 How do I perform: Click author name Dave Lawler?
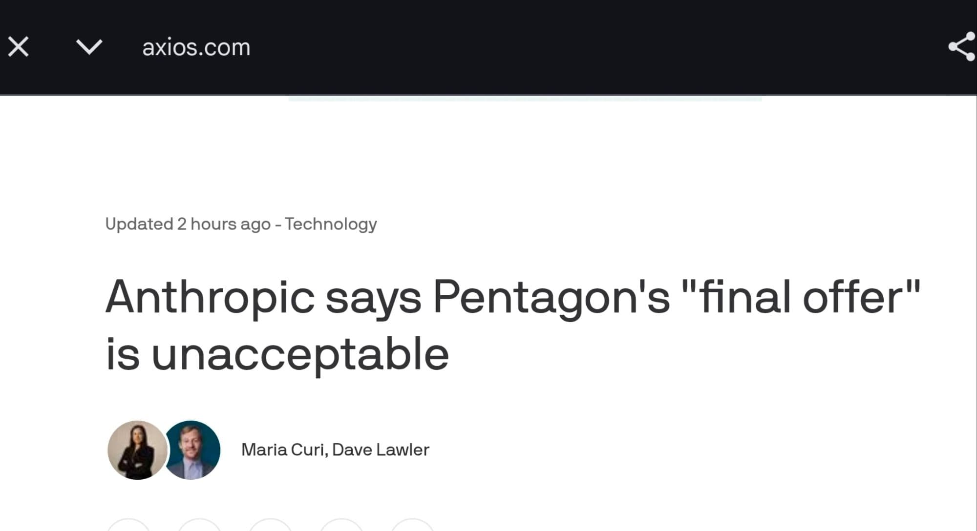[381, 449]
